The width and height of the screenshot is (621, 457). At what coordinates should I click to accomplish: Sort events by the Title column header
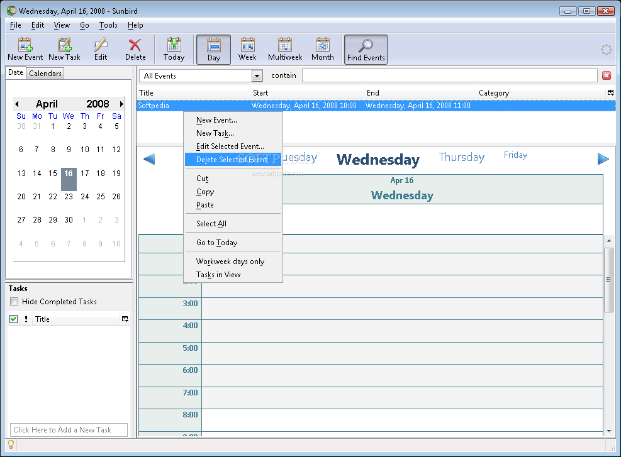pos(194,92)
